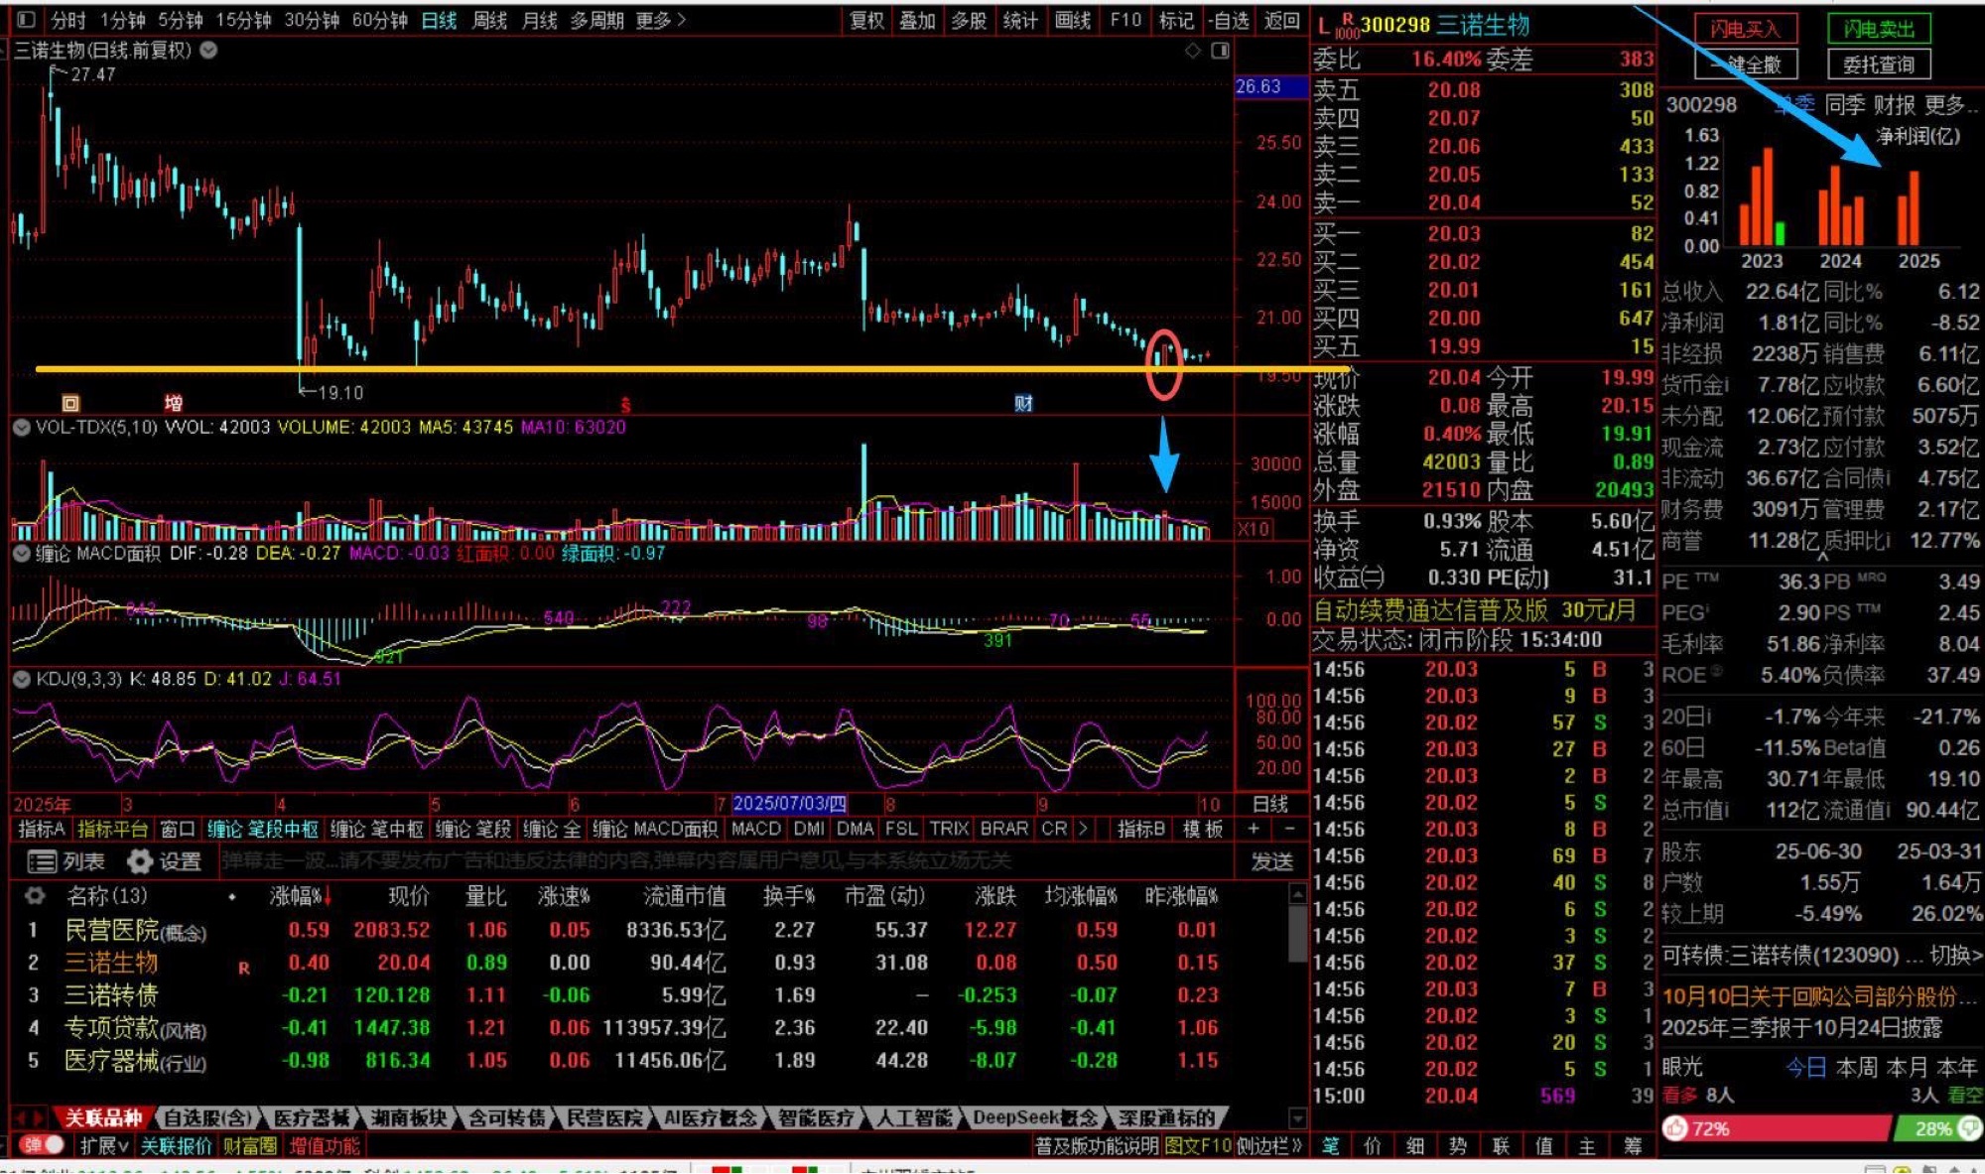
Task: Click the thumbs-up 72% bullish vote icon
Action: click(x=1676, y=1128)
